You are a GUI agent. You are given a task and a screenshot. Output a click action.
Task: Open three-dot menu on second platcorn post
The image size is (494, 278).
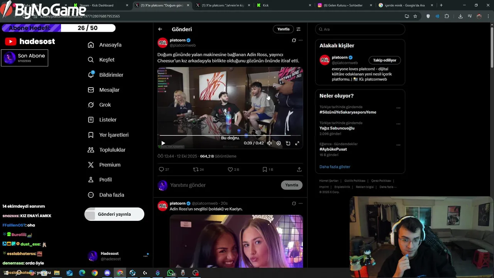coord(301,203)
